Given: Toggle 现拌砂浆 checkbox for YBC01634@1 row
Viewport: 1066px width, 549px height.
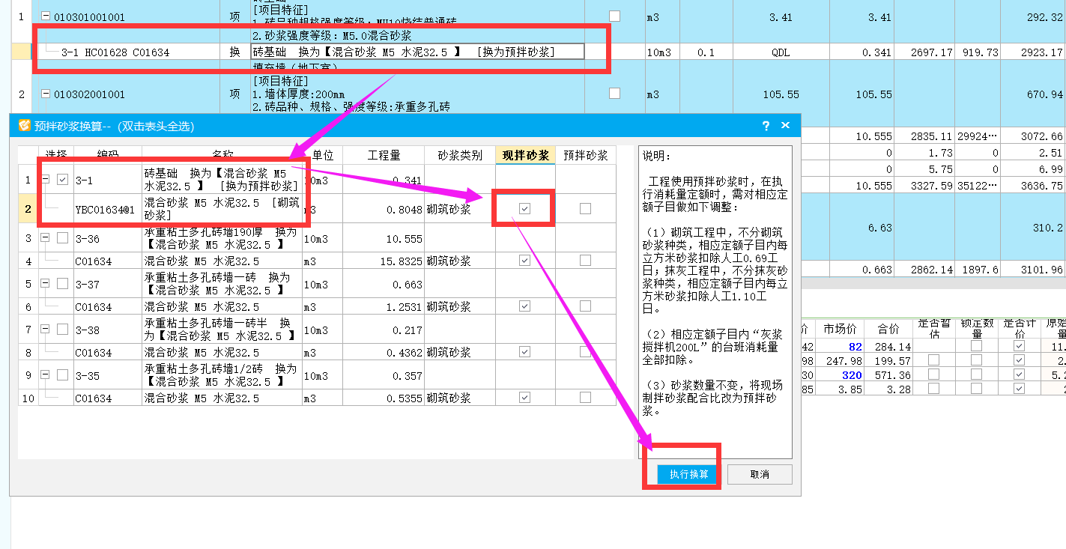Looking at the screenshot, I should click(524, 209).
